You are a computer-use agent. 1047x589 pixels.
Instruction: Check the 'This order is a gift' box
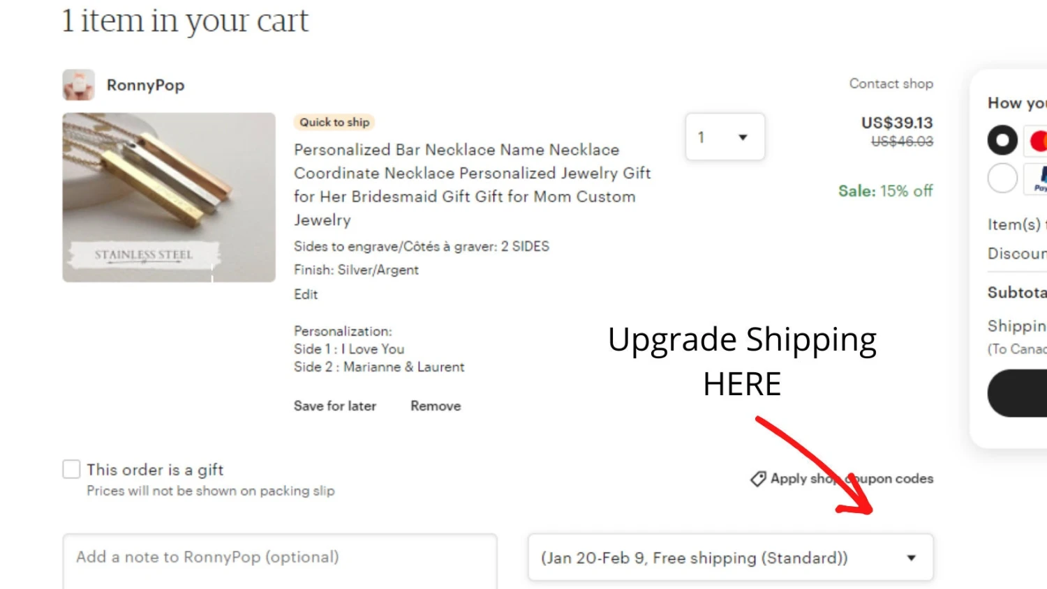pyautogui.click(x=71, y=469)
